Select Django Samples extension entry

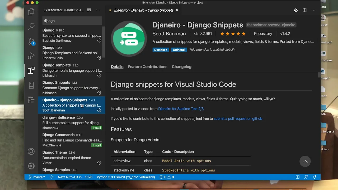tap(72, 170)
